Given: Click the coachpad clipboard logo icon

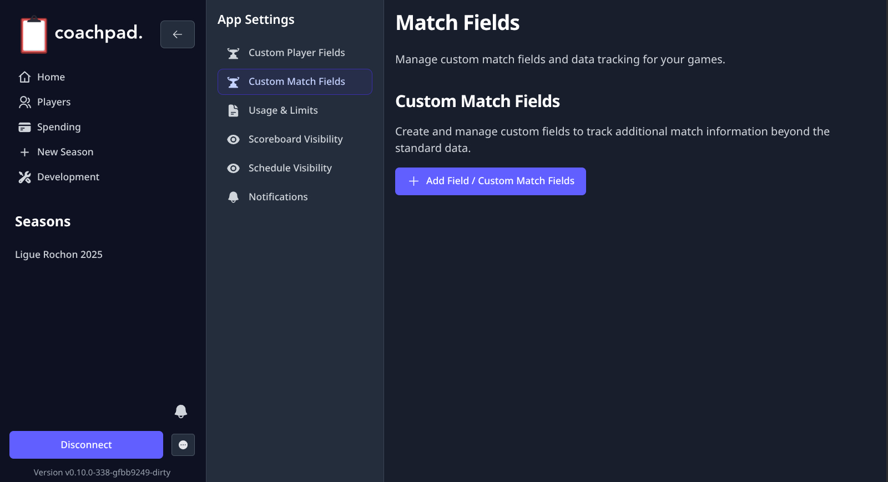Looking at the screenshot, I should [x=34, y=35].
